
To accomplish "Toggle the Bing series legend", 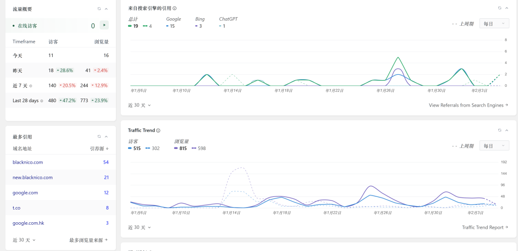I will (x=199, y=22).
